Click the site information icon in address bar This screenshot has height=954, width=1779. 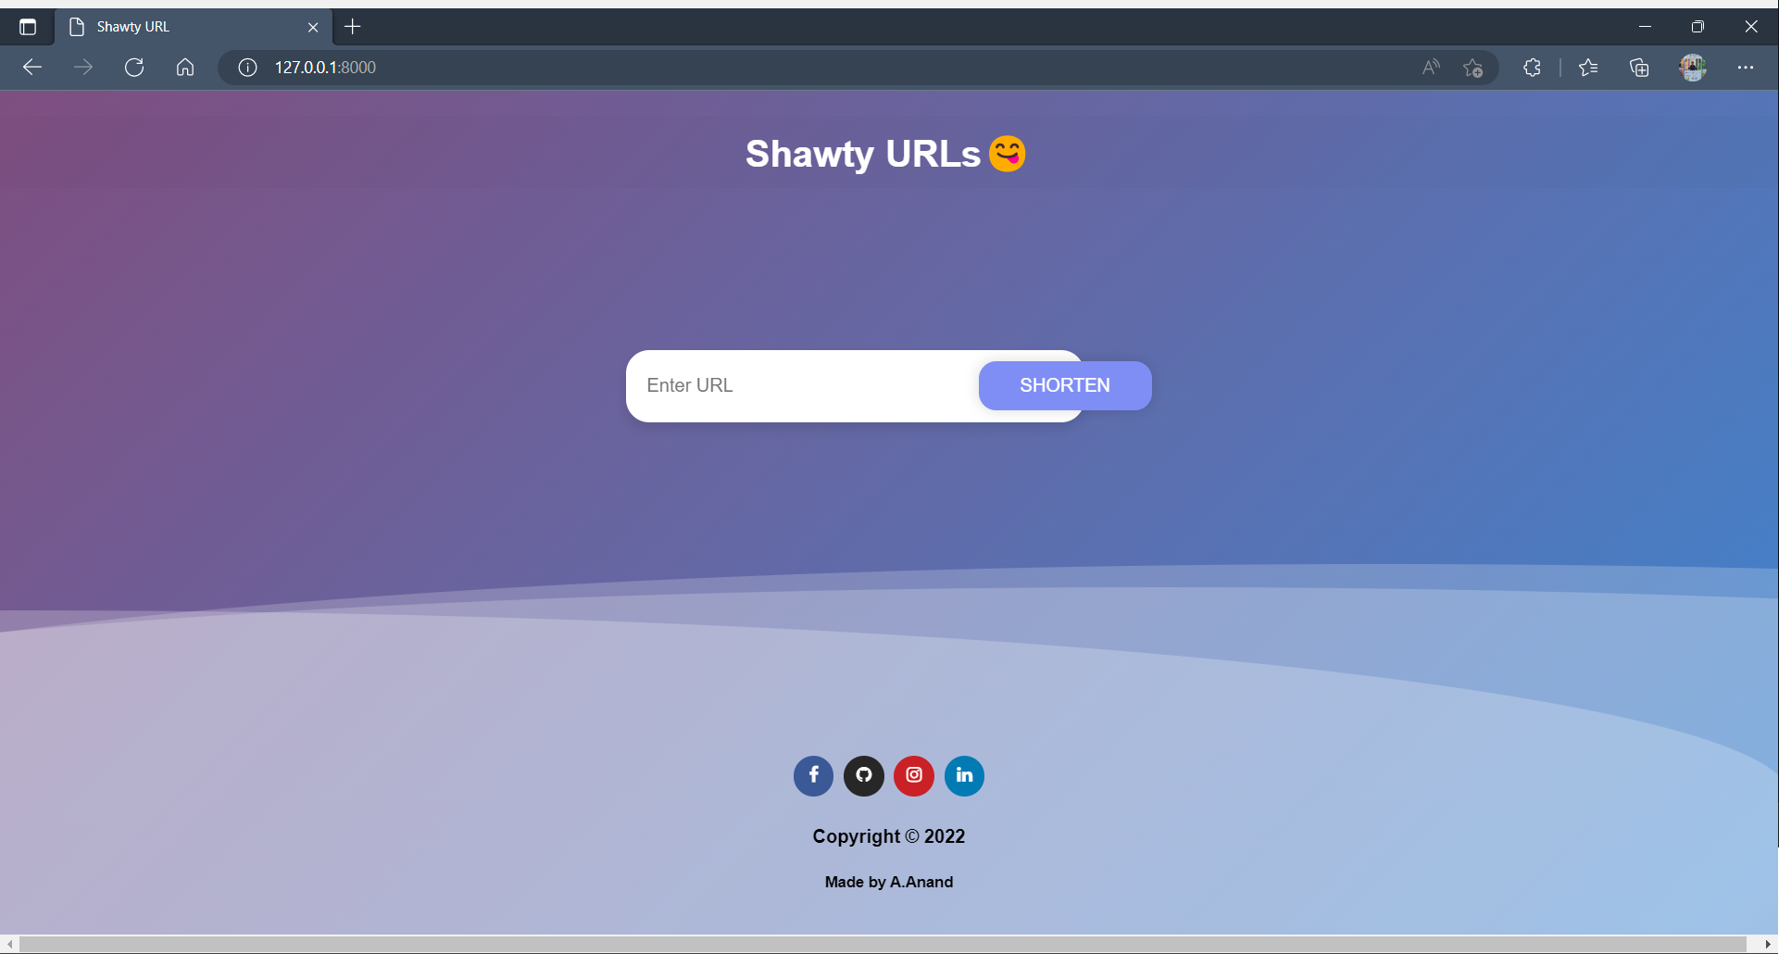pyautogui.click(x=246, y=67)
